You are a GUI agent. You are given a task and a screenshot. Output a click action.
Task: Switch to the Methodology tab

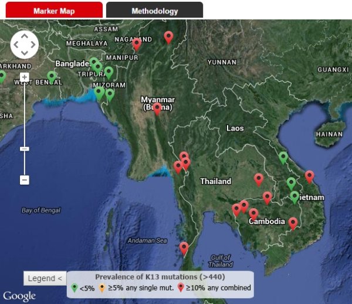click(154, 11)
